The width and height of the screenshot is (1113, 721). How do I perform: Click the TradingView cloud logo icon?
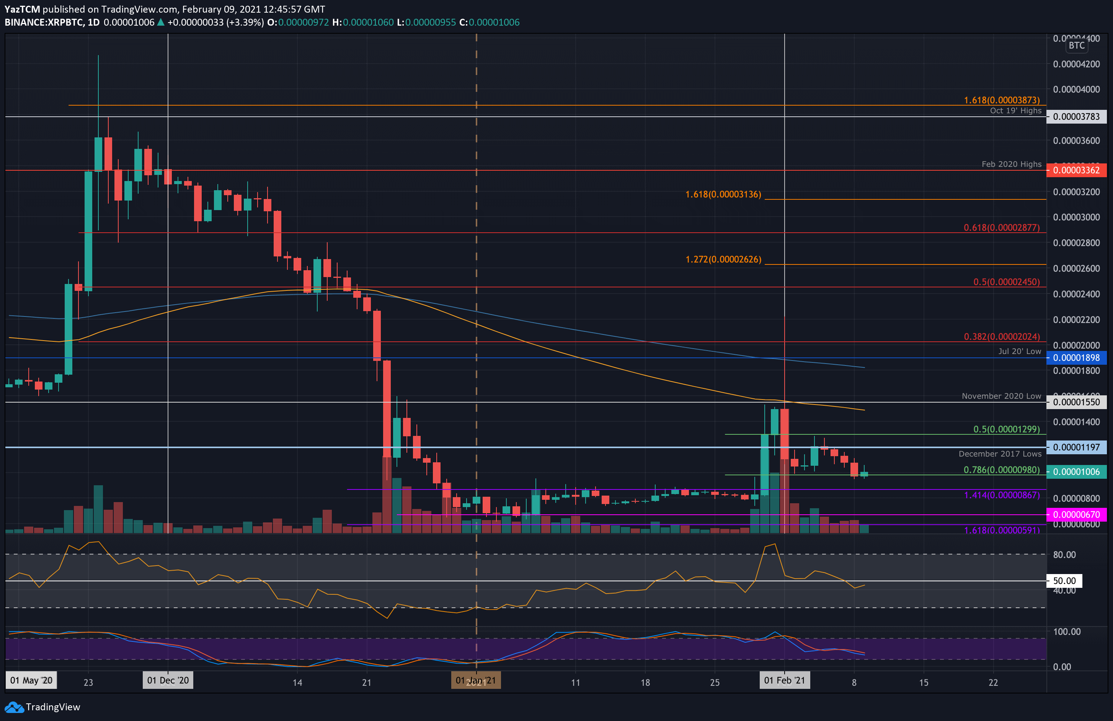(14, 707)
